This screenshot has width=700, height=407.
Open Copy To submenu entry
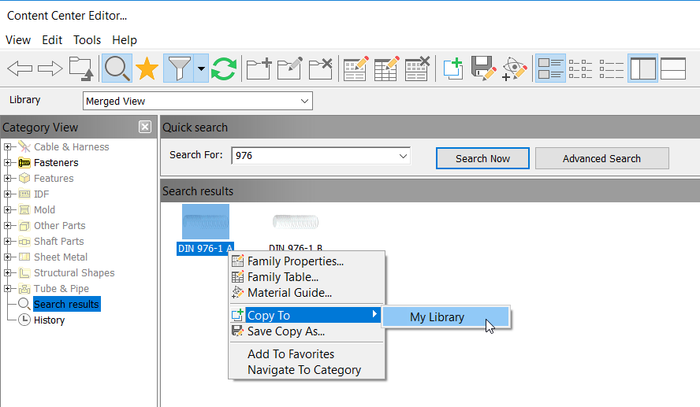[306, 315]
